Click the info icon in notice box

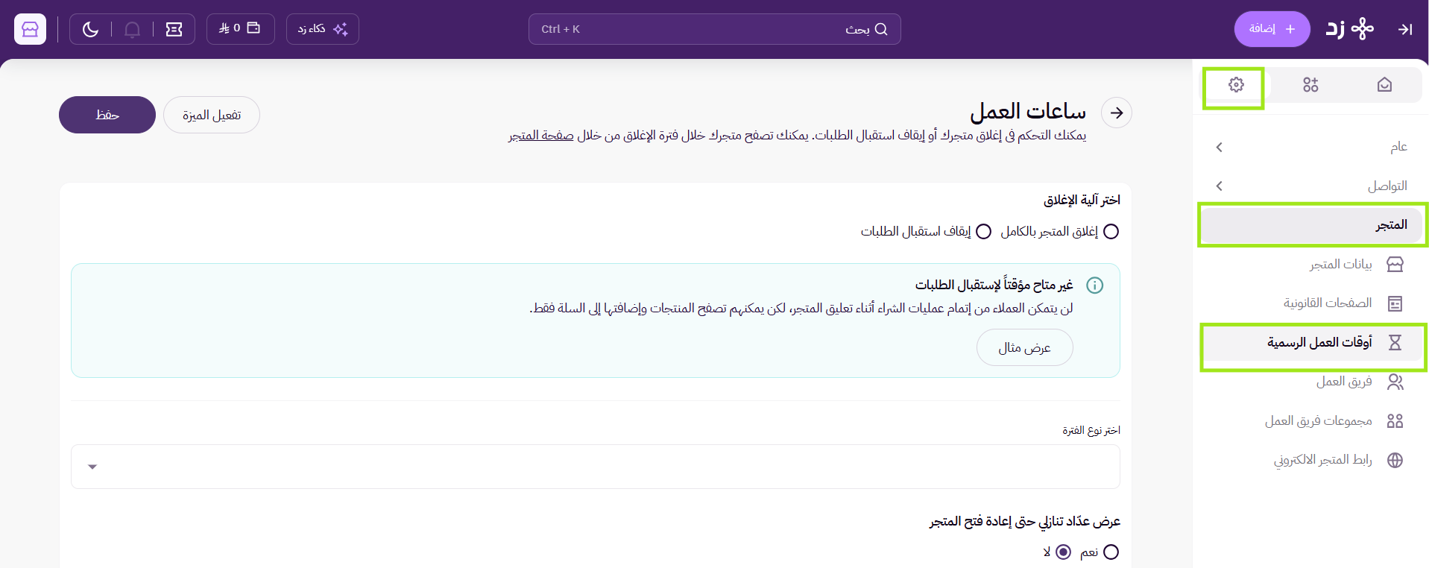(x=1094, y=285)
